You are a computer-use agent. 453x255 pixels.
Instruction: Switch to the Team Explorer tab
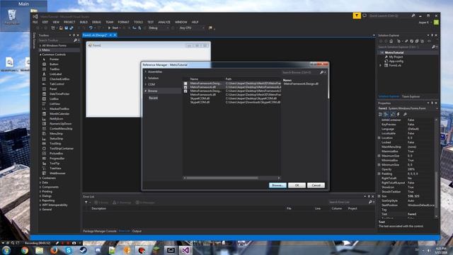[411, 96]
